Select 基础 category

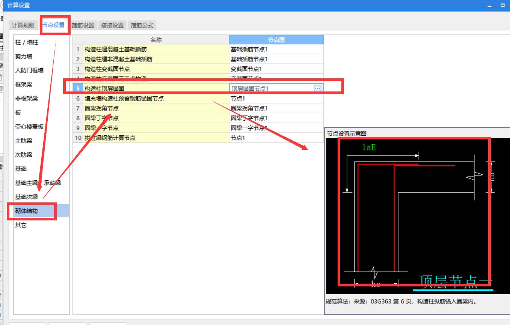tap(41, 169)
